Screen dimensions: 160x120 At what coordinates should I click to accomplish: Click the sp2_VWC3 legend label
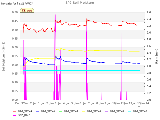pyautogui.click(x=71, y=111)
